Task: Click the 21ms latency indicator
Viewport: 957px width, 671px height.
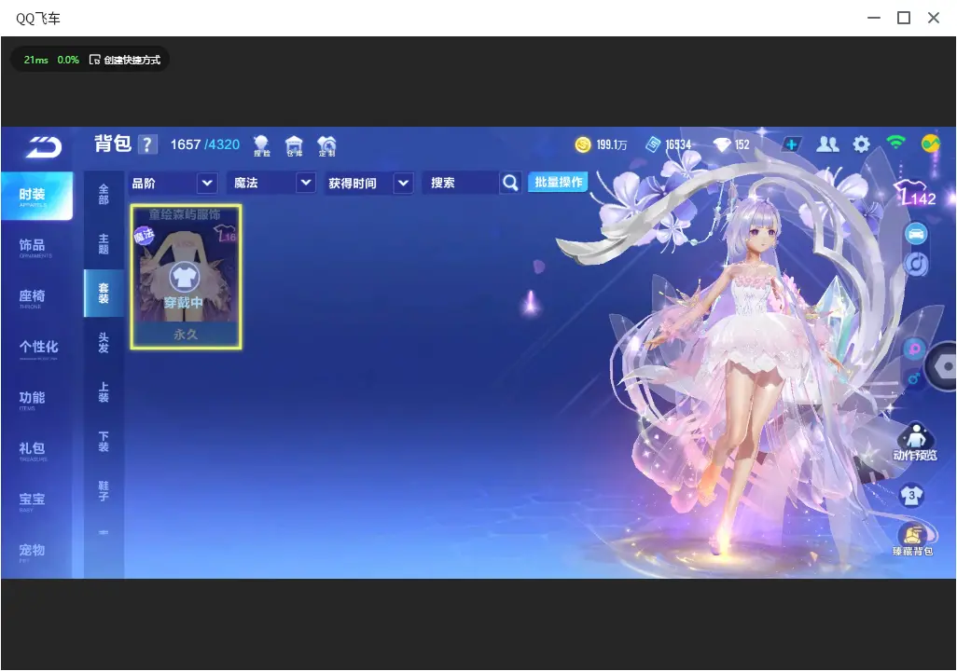Action: click(36, 60)
